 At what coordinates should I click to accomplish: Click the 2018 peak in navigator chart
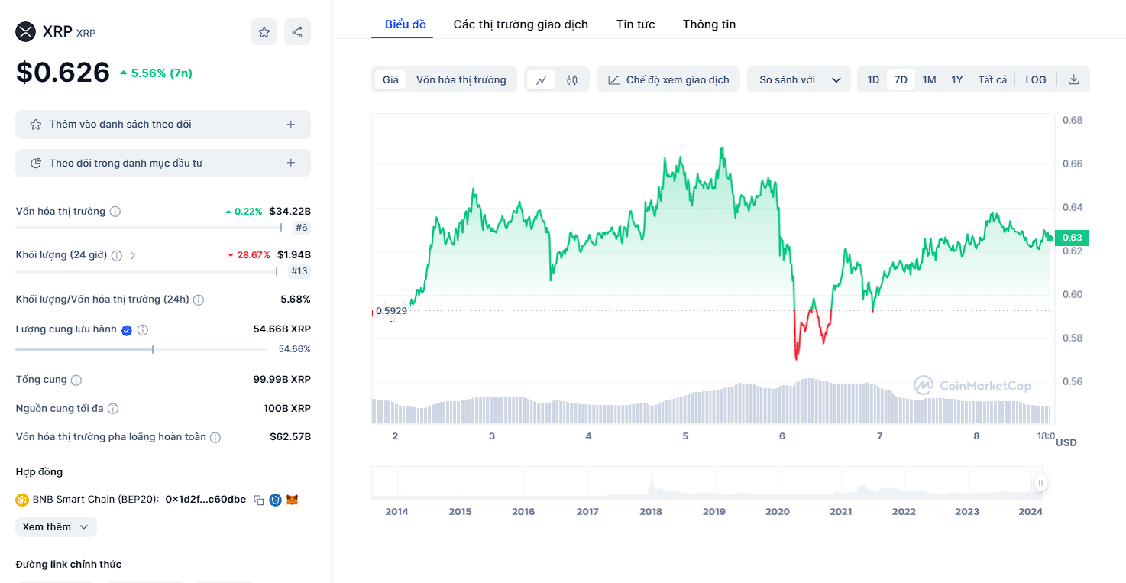point(651,483)
